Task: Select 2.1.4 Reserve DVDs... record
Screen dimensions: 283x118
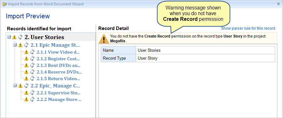Action: 59,72
